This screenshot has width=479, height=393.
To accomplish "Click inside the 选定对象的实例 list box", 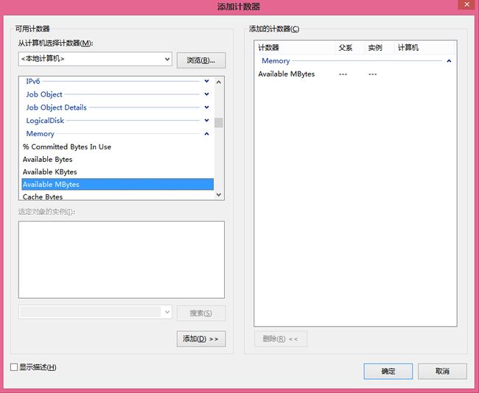I will pyautogui.click(x=122, y=260).
